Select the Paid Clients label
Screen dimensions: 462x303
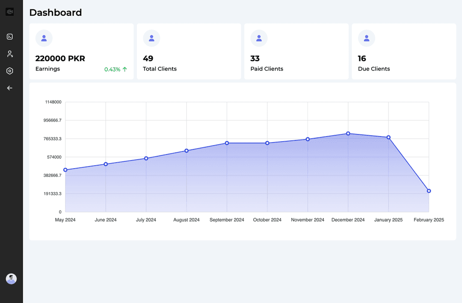coord(267,69)
